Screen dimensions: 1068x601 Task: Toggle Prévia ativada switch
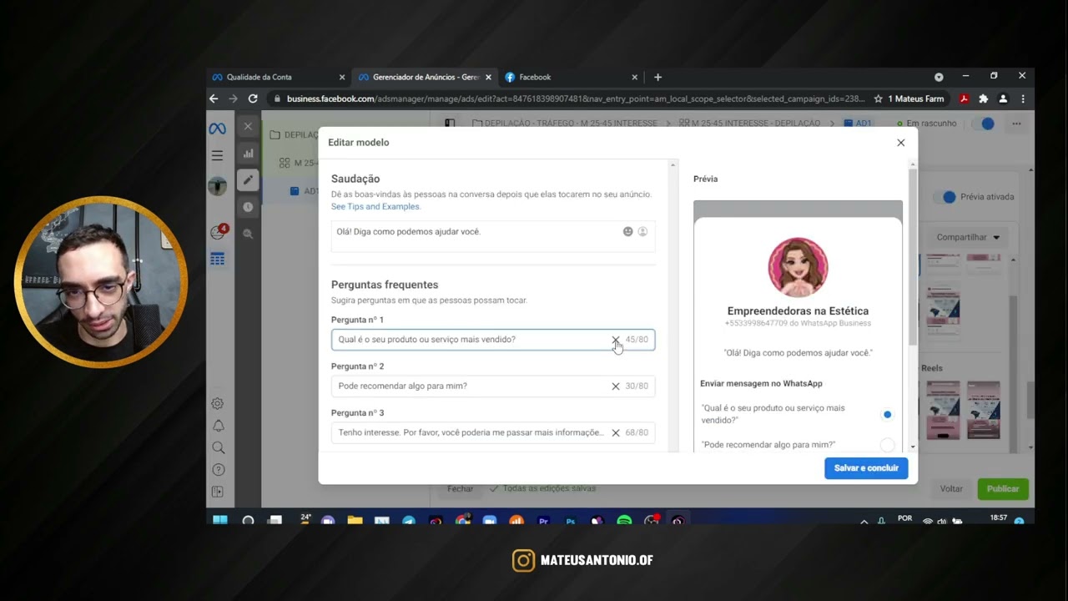point(945,197)
